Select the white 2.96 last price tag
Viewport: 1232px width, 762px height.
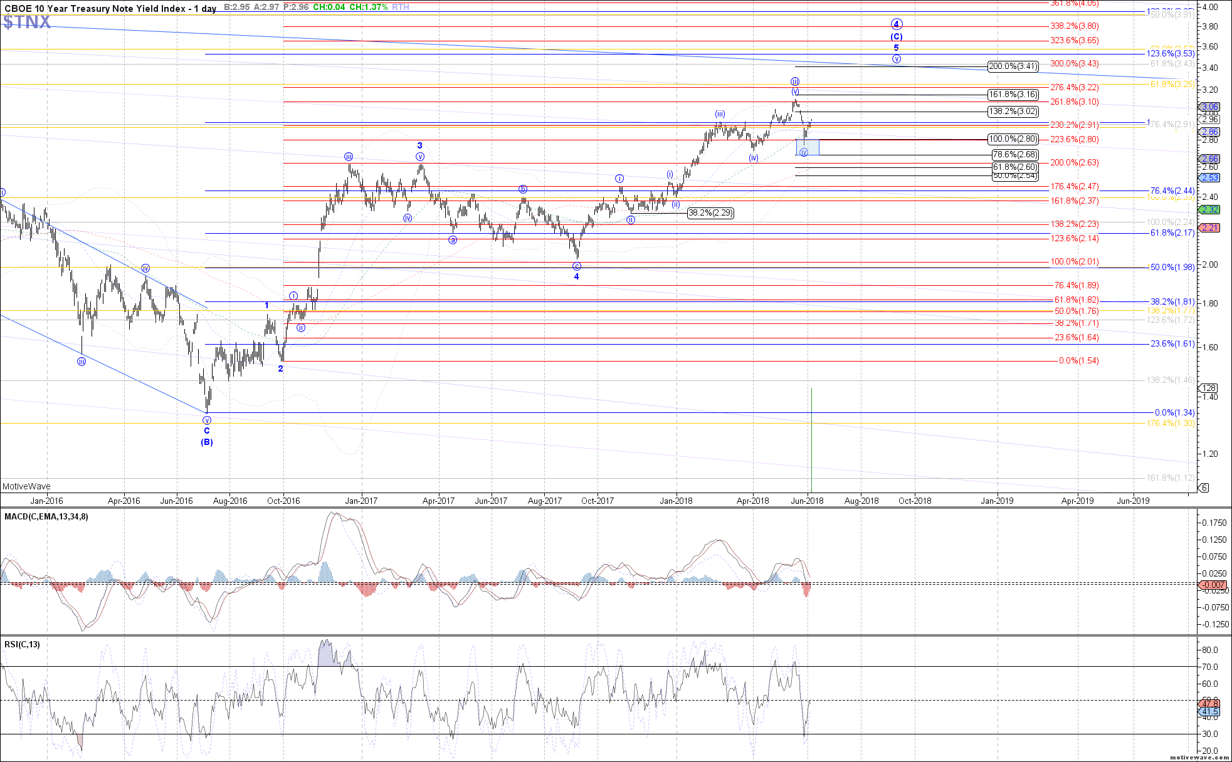click(x=1209, y=119)
